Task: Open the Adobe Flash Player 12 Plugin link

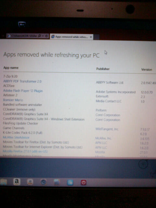Action: coord(23,91)
